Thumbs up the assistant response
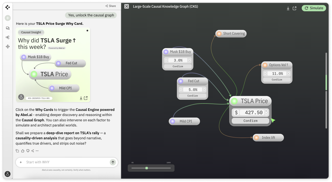332x182 pixels. click(x=23, y=151)
